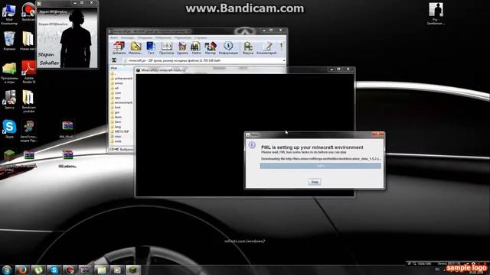
Task: Open Информация (Info) in the WinRAR toolbar
Action: coord(228,48)
